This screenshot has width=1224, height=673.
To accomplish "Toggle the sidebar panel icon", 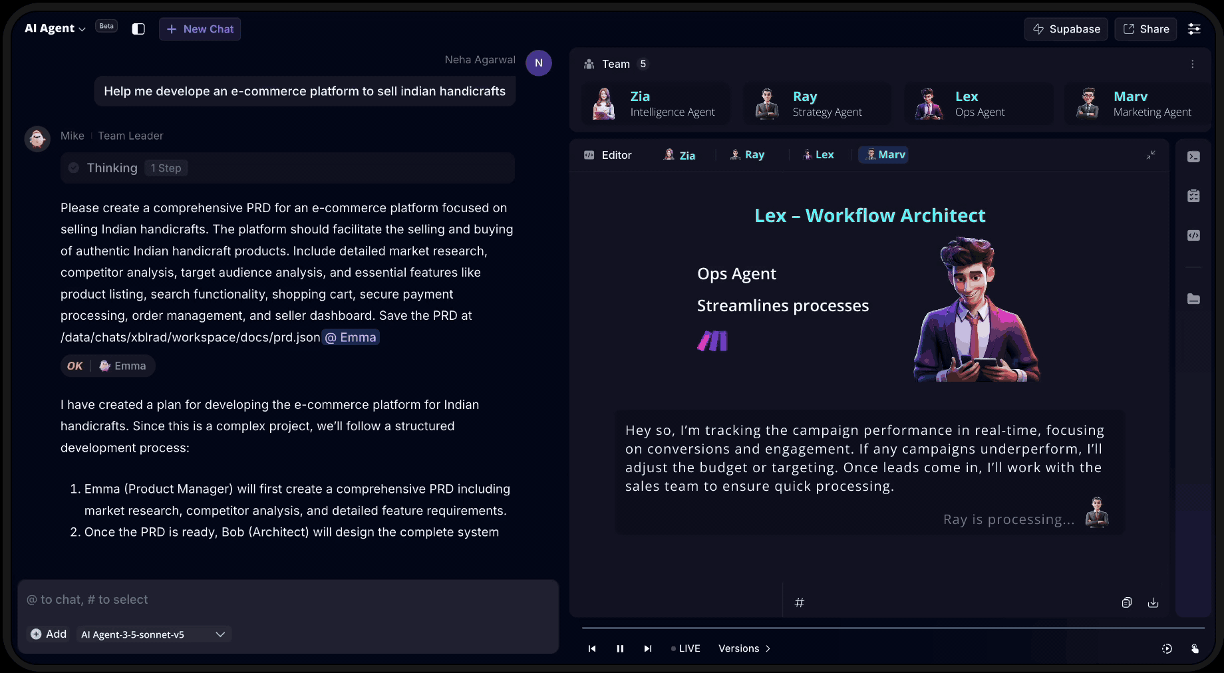I will [x=138, y=29].
